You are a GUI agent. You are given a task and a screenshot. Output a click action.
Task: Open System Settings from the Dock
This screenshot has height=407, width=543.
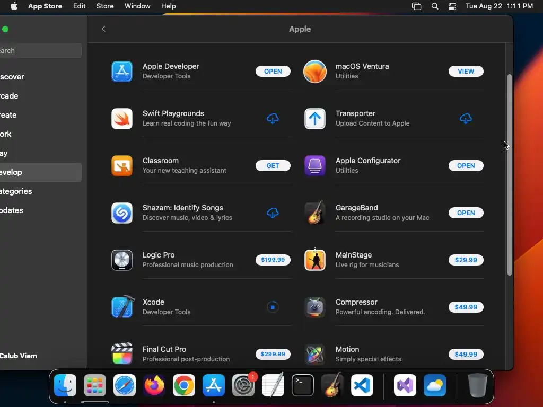pyautogui.click(x=243, y=385)
